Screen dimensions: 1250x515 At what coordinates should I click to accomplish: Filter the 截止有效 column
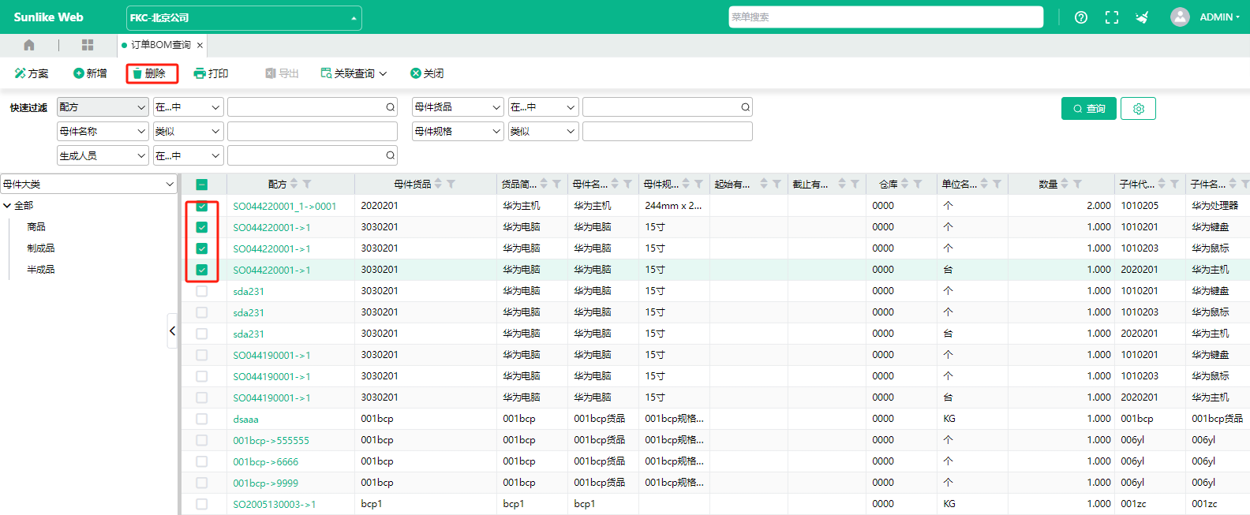pos(855,184)
